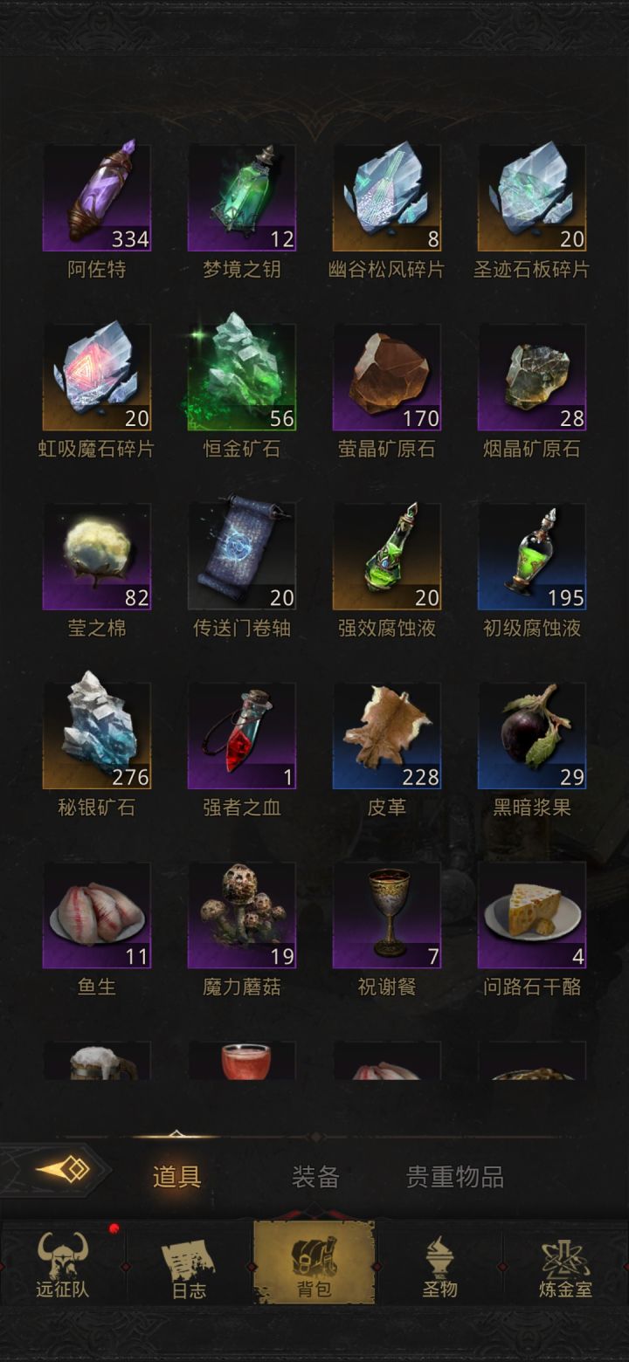
Task: Select the 传送门卷轴 scroll item
Action: 242,557
